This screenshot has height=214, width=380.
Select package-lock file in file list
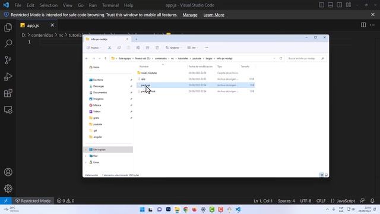coord(196,92)
